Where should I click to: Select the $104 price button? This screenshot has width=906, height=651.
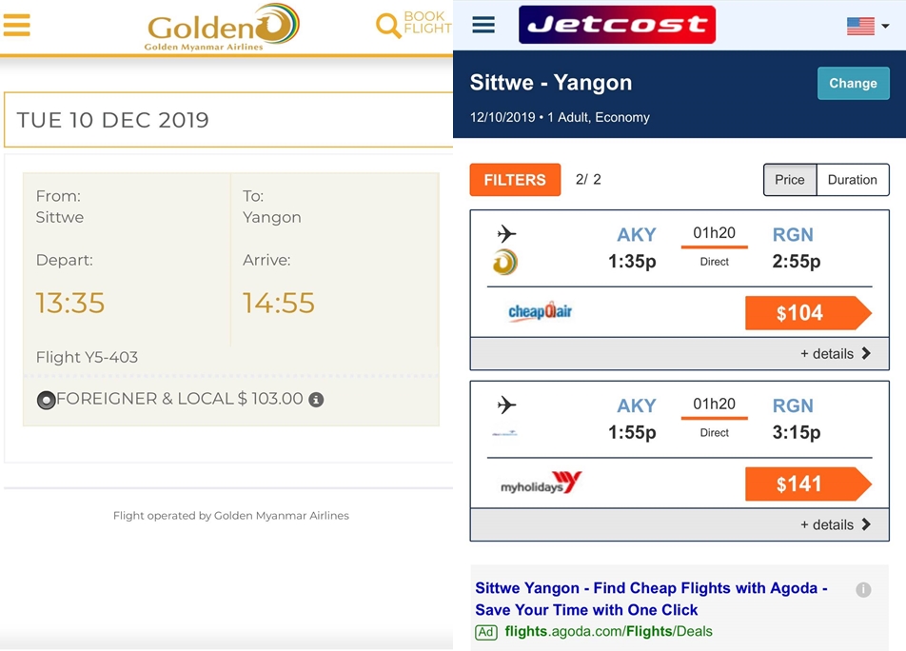click(x=808, y=313)
